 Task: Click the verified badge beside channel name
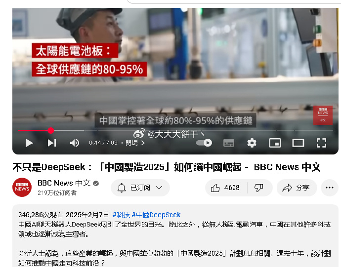pos(96,184)
